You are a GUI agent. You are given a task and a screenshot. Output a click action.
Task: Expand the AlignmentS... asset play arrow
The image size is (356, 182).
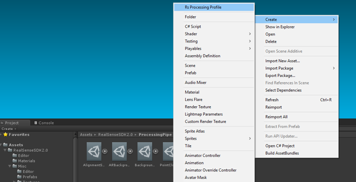(104, 151)
